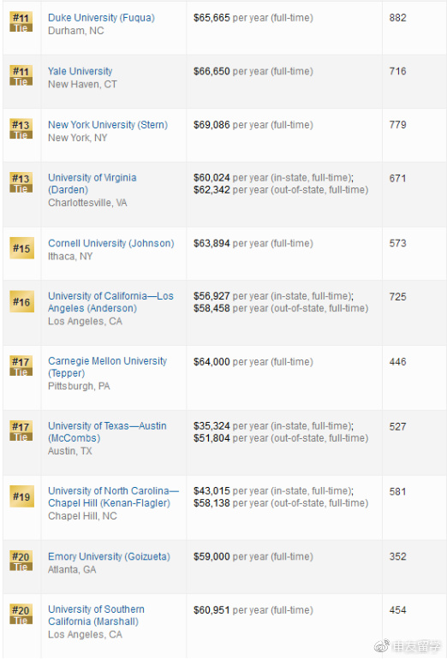
Task: Open the UNC Chapel Hill (Kenan-Flagler) link
Action: click(x=114, y=496)
